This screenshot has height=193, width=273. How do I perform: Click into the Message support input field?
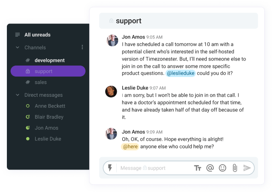pyautogui.click(x=154, y=168)
